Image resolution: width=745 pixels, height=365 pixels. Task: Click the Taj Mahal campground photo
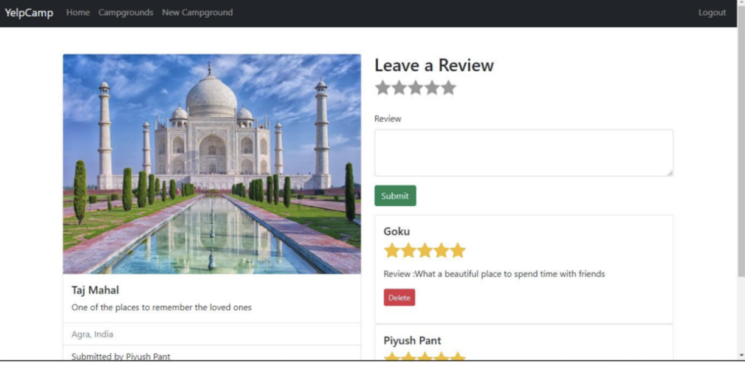coord(212,164)
